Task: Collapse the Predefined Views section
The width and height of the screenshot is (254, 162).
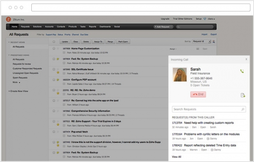Action: click(x=9, y=55)
